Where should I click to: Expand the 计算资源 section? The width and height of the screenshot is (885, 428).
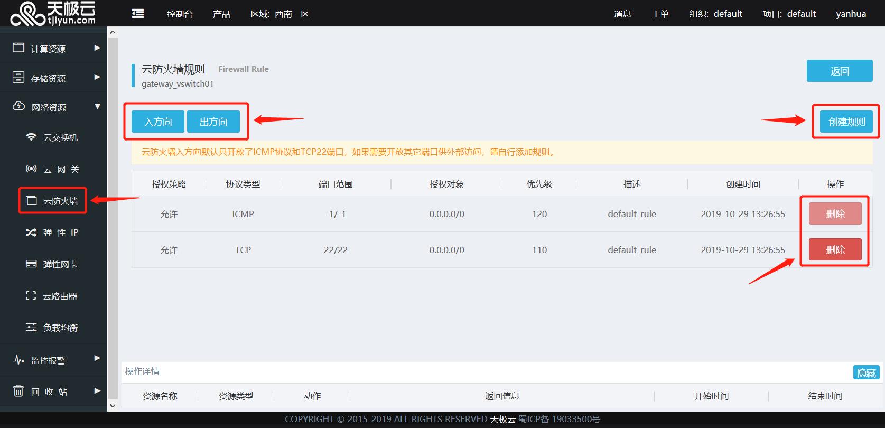point(53,49)
